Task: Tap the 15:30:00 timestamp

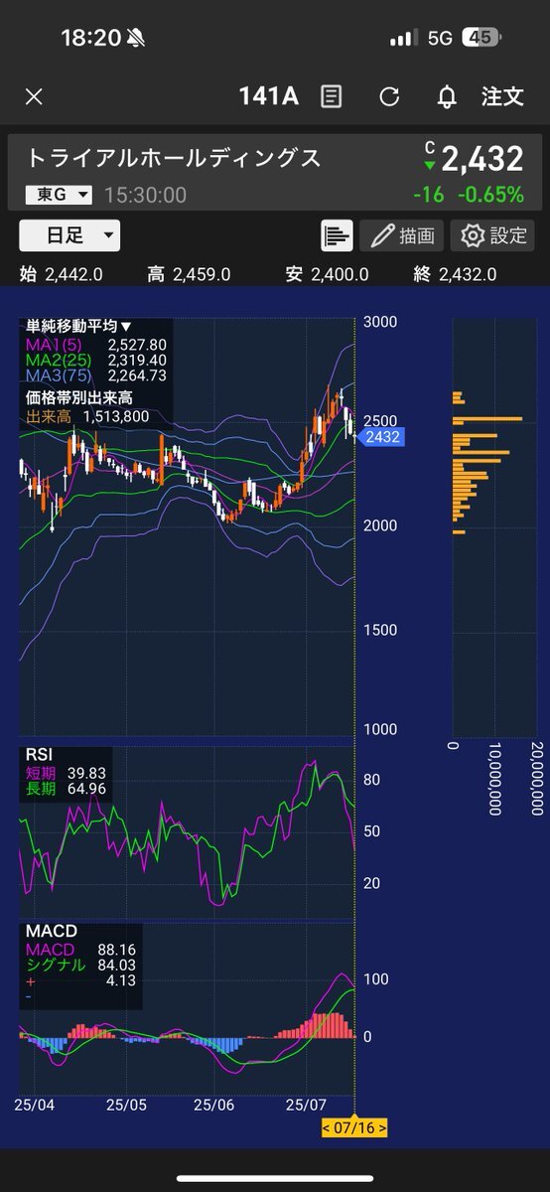Action: (146, 195)
